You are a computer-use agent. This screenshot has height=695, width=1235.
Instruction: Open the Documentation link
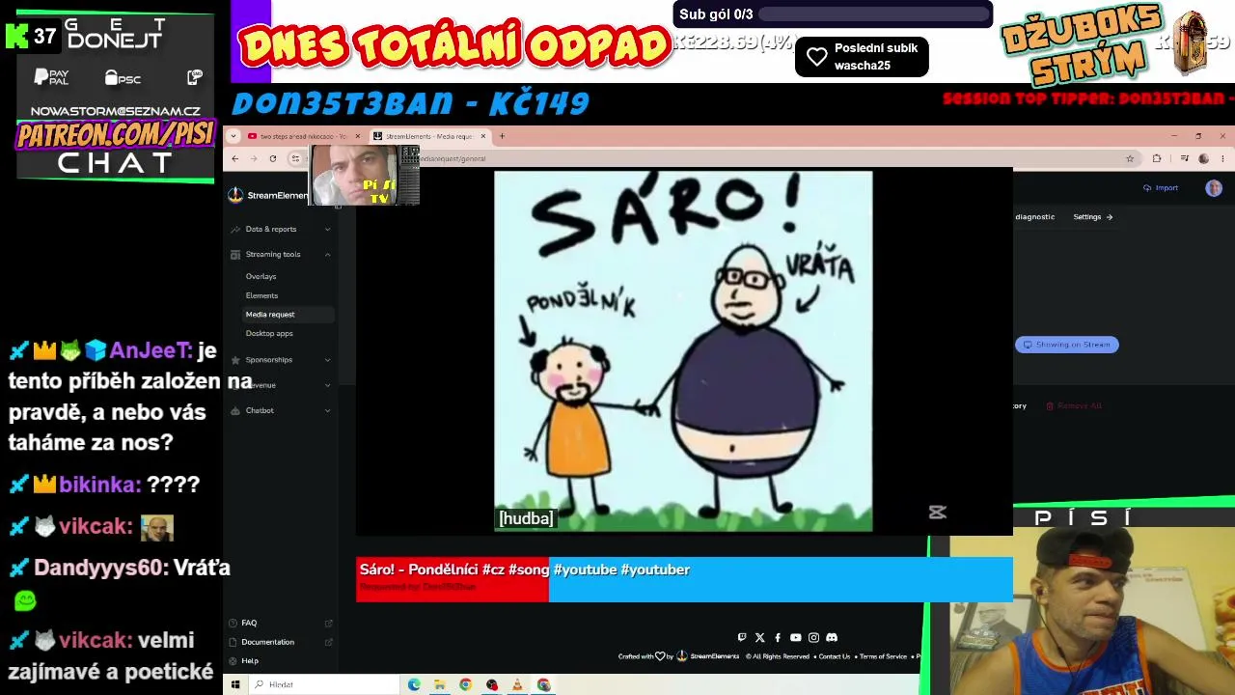[268, 642]
